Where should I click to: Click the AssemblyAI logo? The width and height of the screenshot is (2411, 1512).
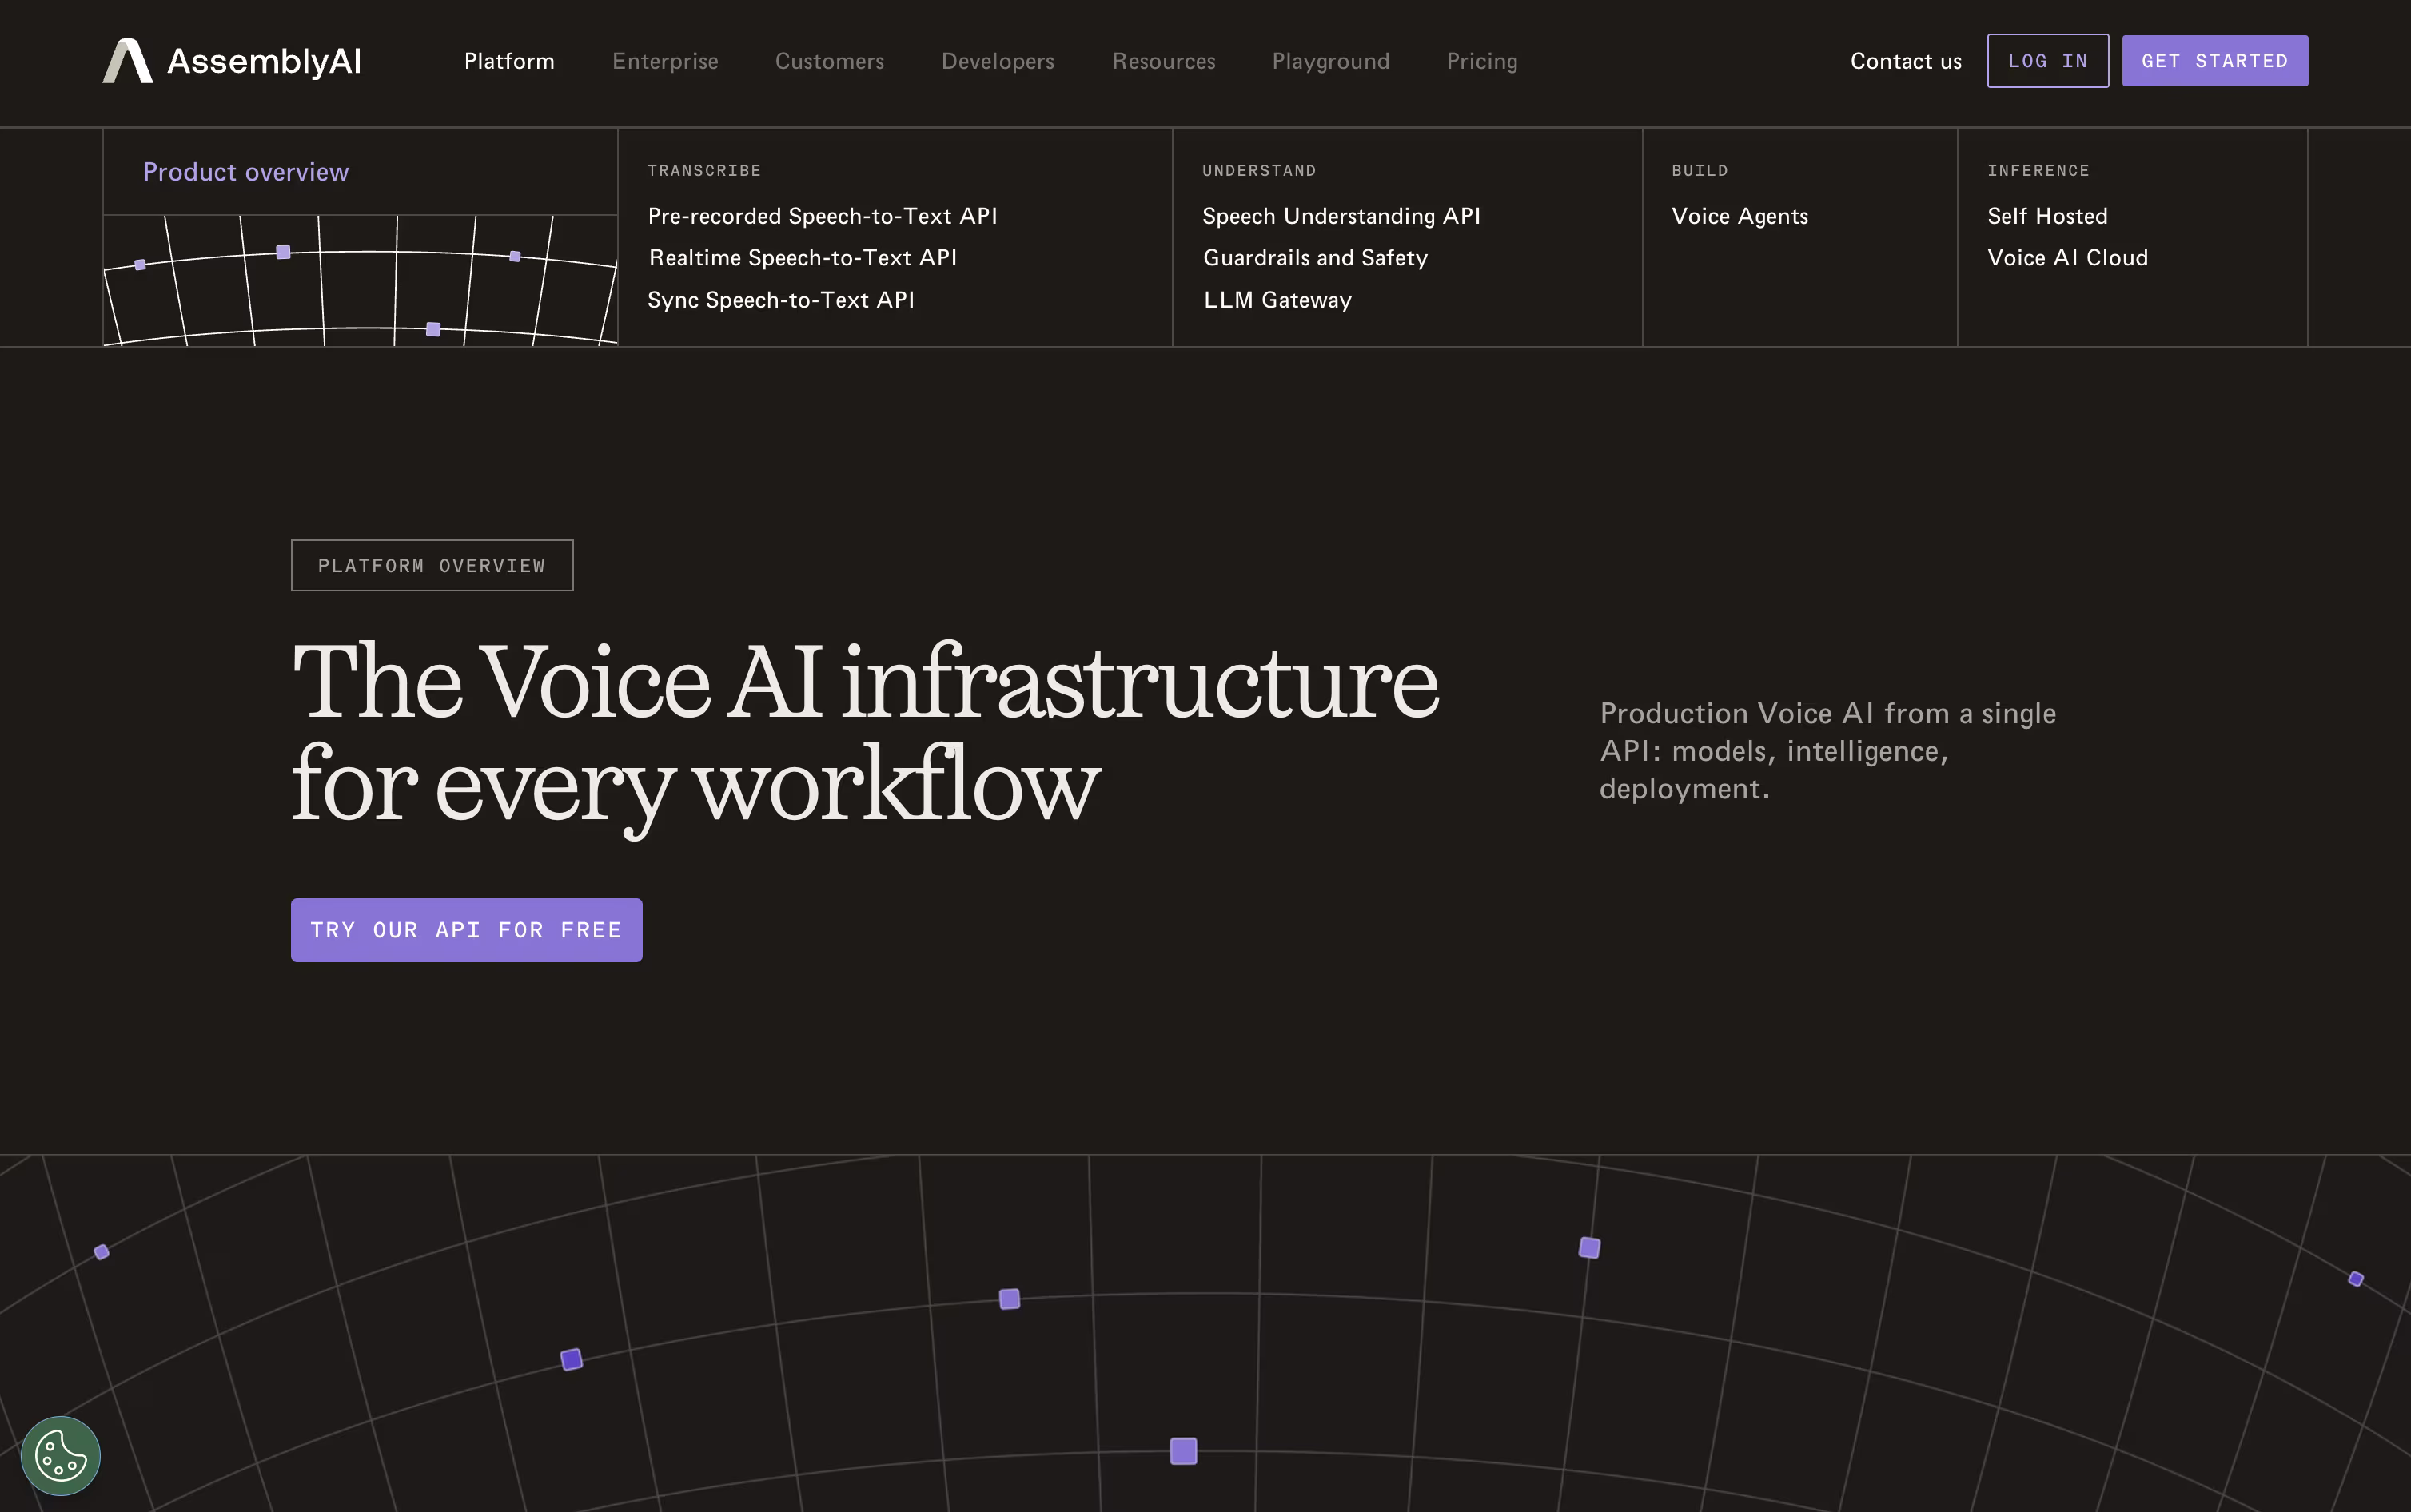232,61
